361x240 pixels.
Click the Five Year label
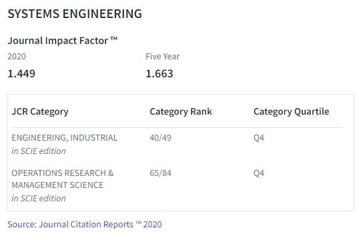[163, 57]
